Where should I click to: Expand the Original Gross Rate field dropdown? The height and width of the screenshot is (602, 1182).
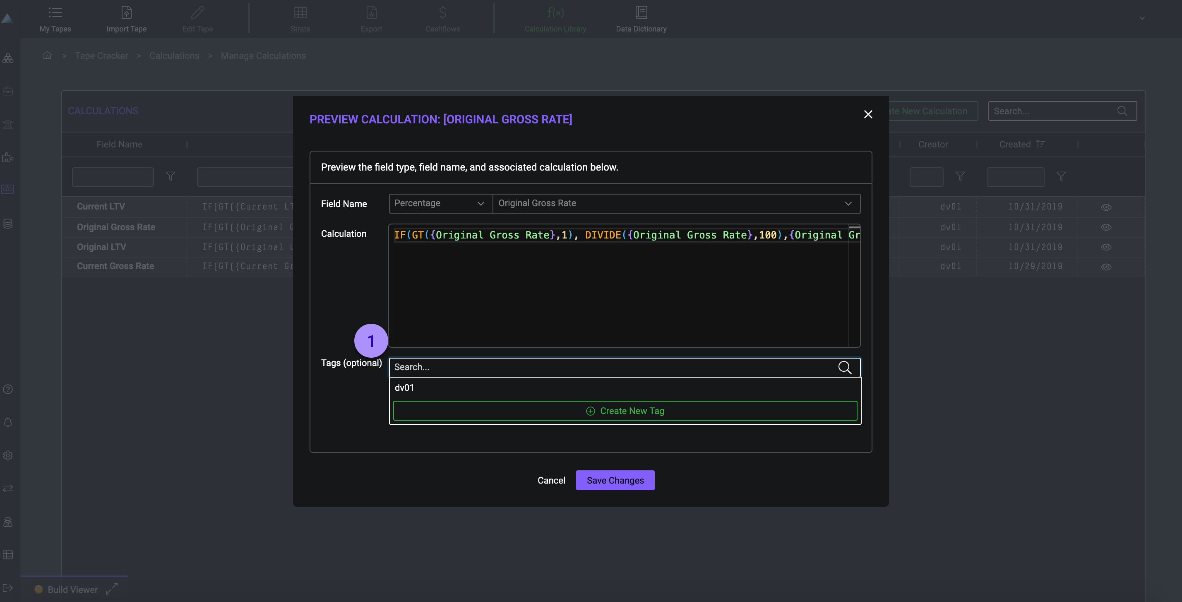(848, 203)
